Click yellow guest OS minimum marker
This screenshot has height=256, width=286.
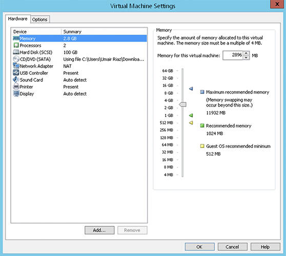click(x=191, y=123)
